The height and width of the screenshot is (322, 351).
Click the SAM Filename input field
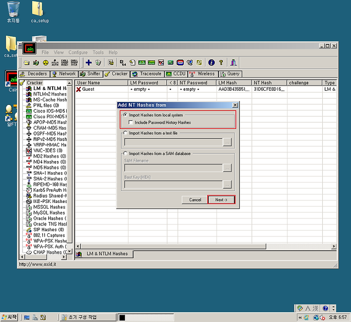[x=174, y=168]
